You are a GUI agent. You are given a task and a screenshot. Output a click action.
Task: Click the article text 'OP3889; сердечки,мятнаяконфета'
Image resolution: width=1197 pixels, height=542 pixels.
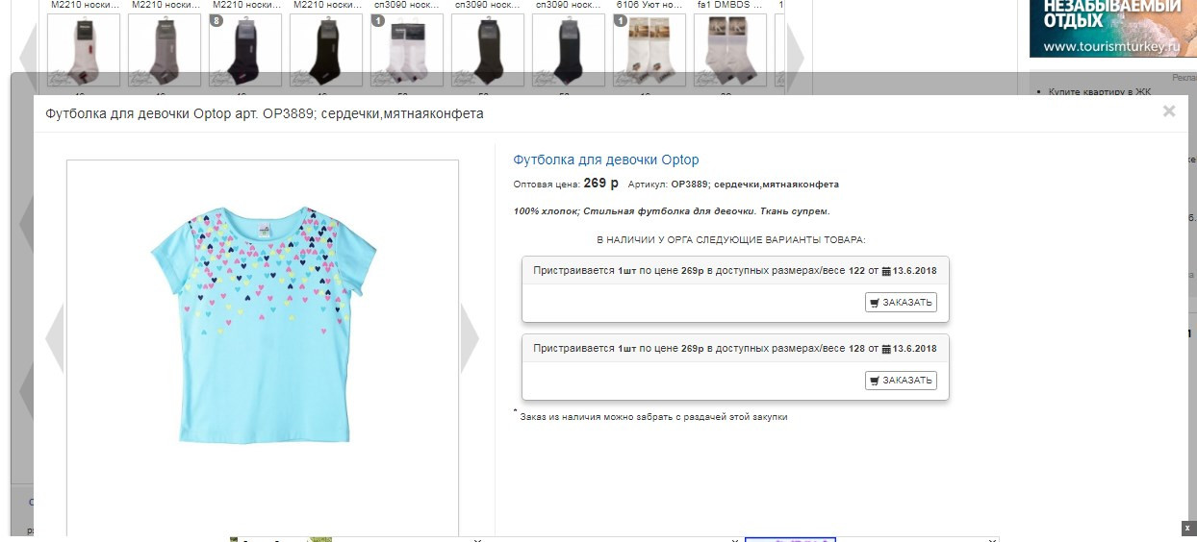[754, 184]
